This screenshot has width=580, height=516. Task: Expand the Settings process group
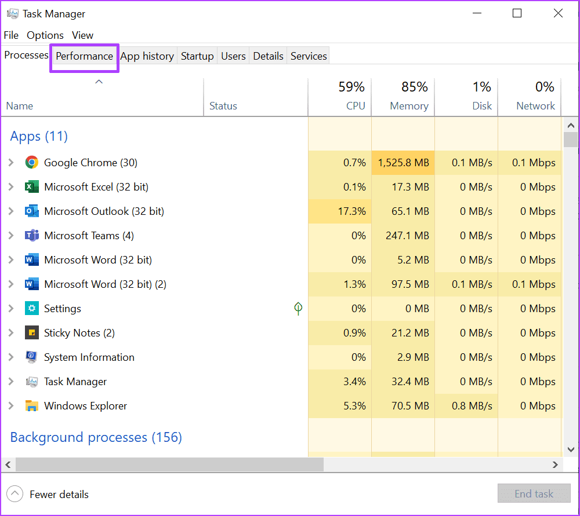coord(11,309)
